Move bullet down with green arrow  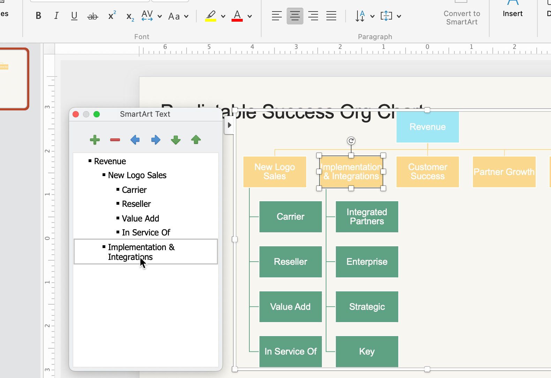point(176,140)
